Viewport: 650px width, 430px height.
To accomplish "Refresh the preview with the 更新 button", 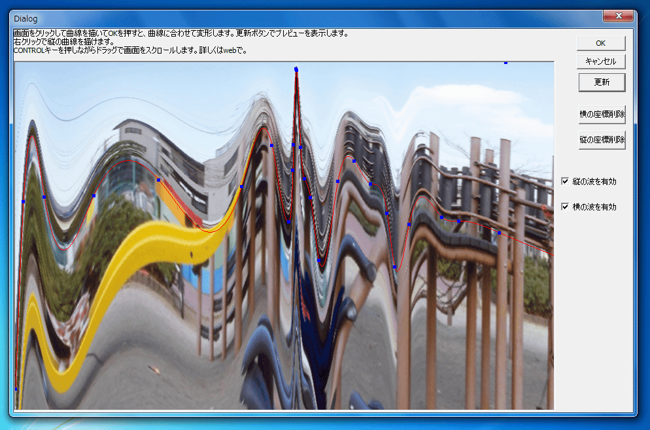I will pyautogui.click(x=601, y=82).
